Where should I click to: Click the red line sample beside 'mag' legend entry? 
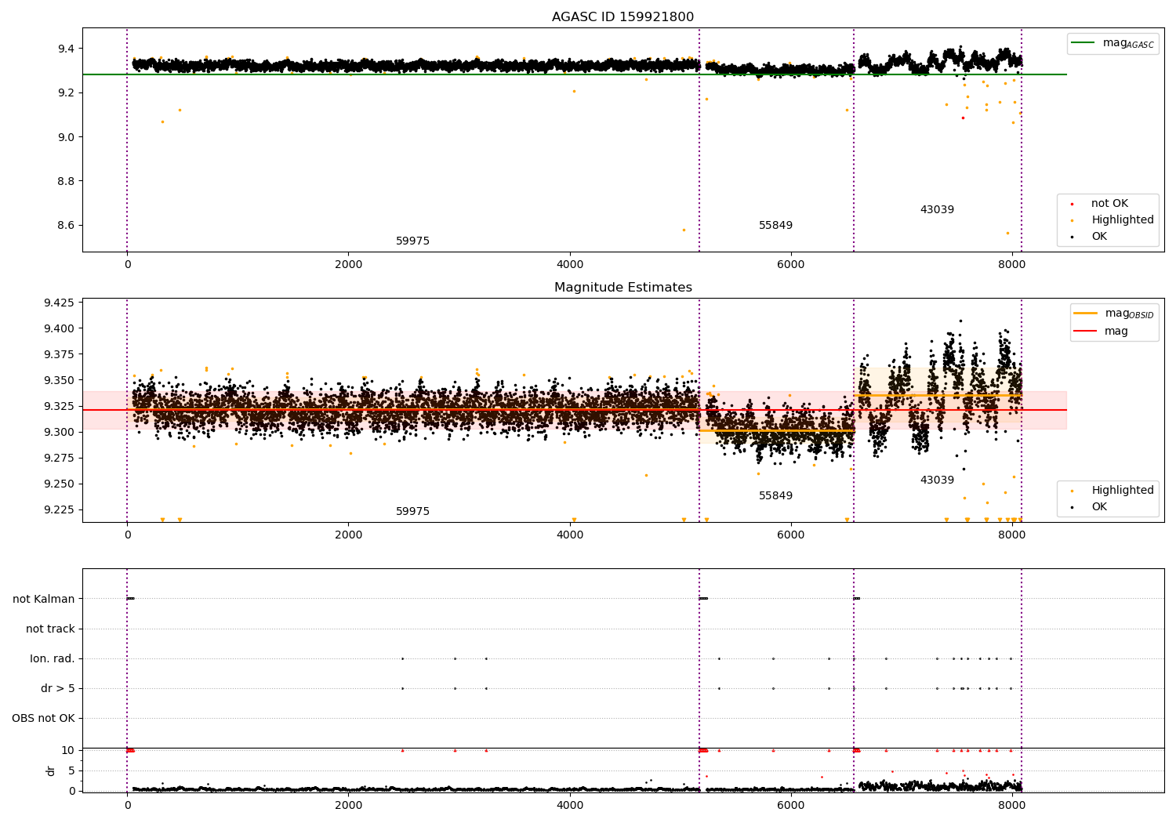(1086, 331)
